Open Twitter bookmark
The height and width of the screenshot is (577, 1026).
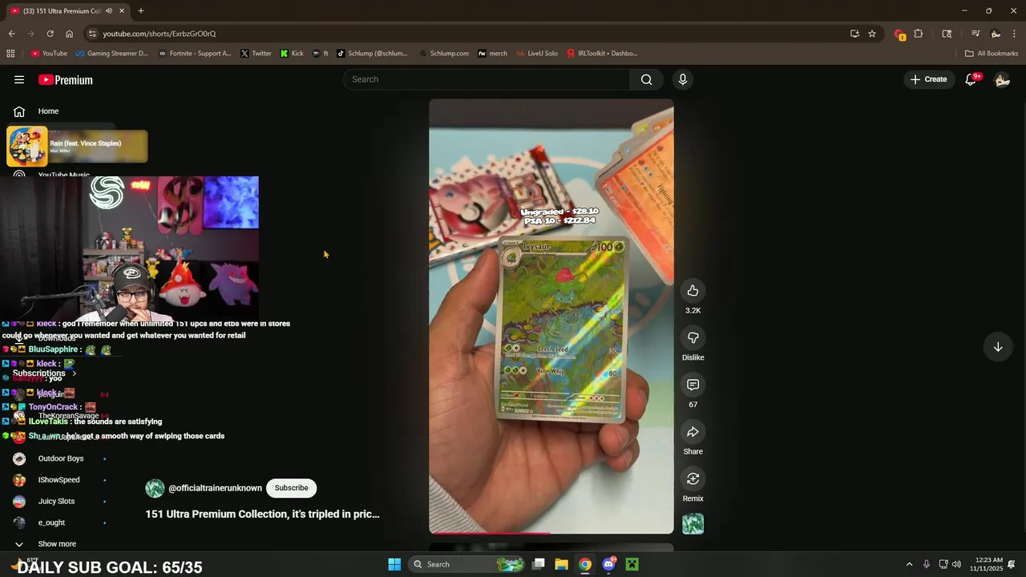coord(256,54)
